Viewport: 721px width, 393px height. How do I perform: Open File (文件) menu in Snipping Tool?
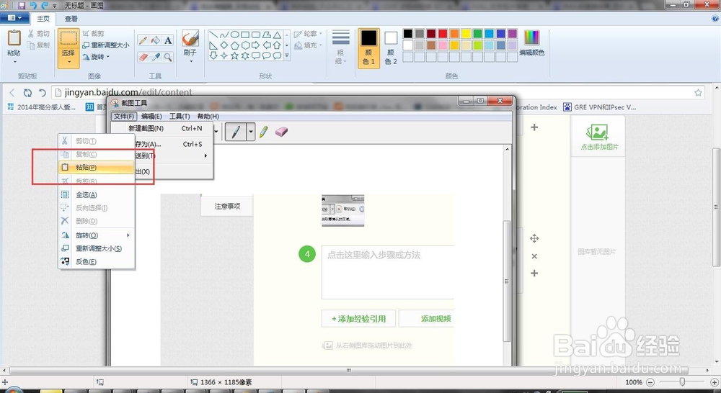[x=124, y=116]
